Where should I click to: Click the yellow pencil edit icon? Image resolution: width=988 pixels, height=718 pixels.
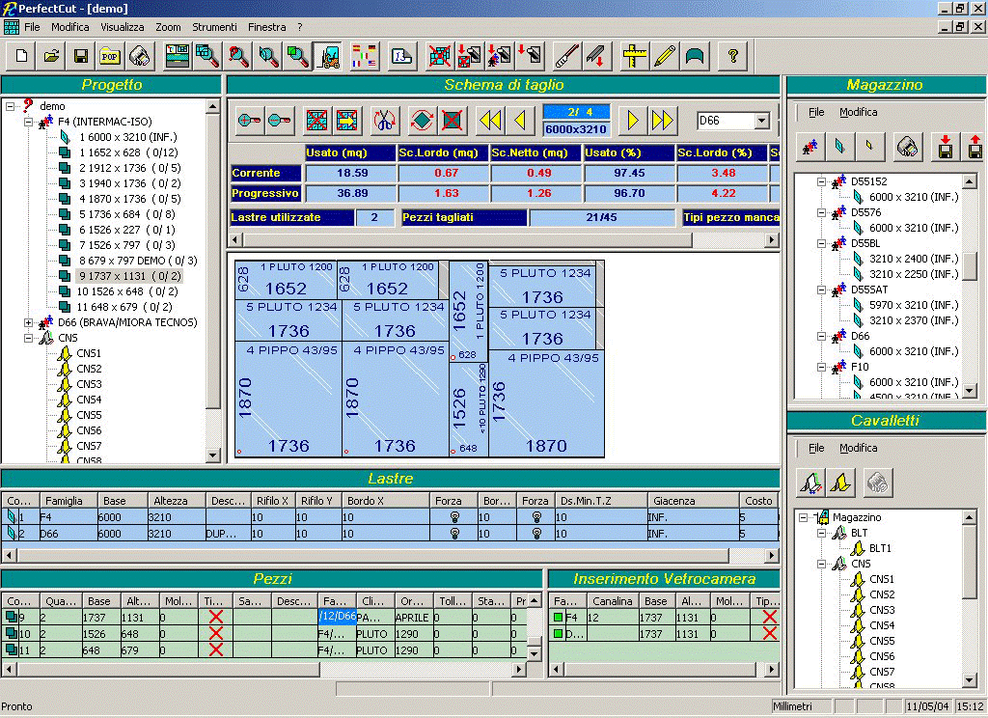664,56
